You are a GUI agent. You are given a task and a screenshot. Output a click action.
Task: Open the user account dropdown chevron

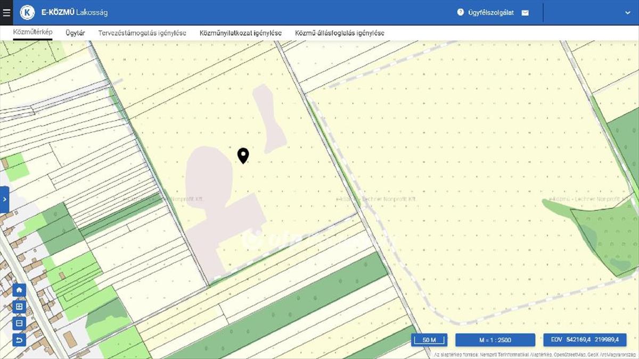(x=627, y=13)
